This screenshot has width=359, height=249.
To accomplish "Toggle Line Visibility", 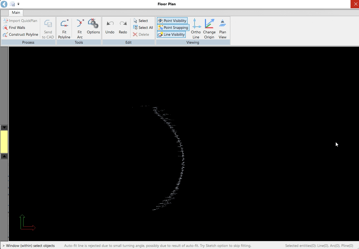I will pyautogui.click(x=171, y=34).
